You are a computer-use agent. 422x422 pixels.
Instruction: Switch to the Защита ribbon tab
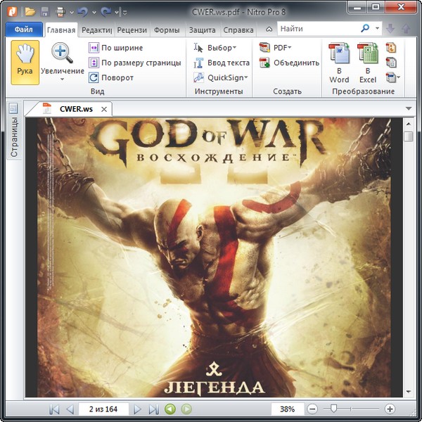click(203, 30)
